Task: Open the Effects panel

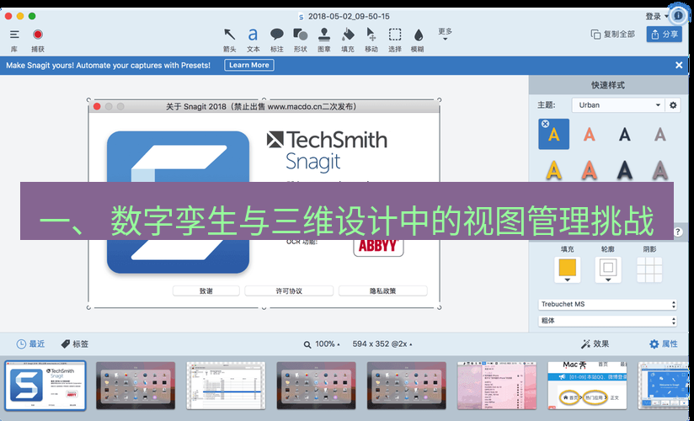Action: (595, 344)
